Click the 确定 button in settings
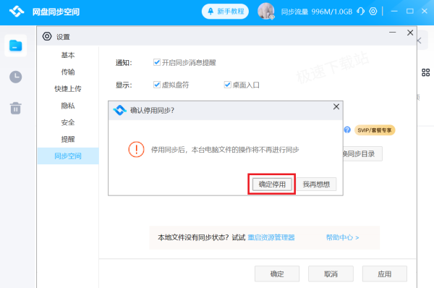The width and height of the screenshot is (434, 288). tap(277, 274)
